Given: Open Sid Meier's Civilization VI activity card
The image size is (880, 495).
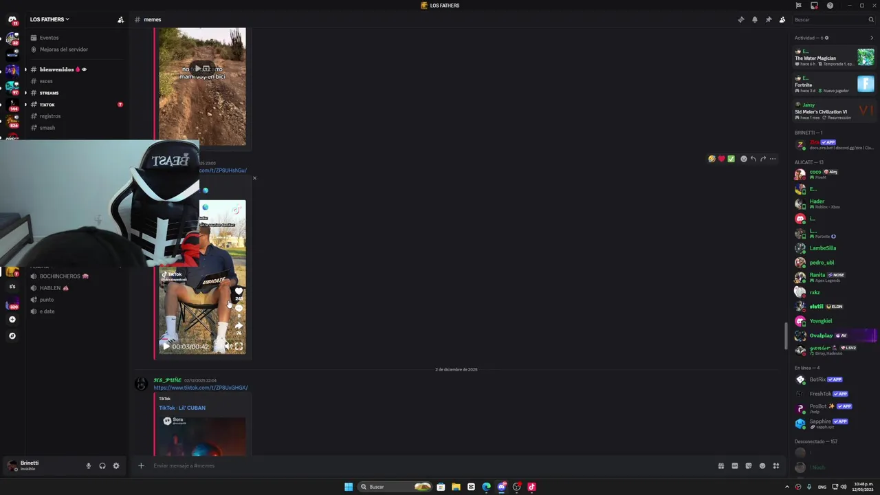Looking at the screenshot, I should (834, 111).
